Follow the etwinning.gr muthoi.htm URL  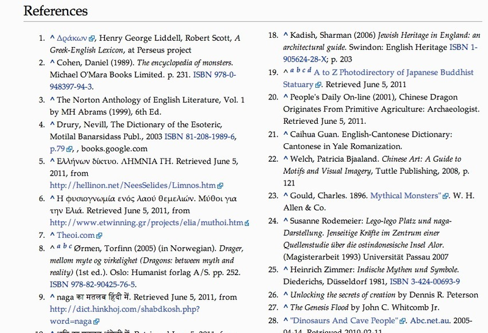pyautogui.click(x=146, y=223)
